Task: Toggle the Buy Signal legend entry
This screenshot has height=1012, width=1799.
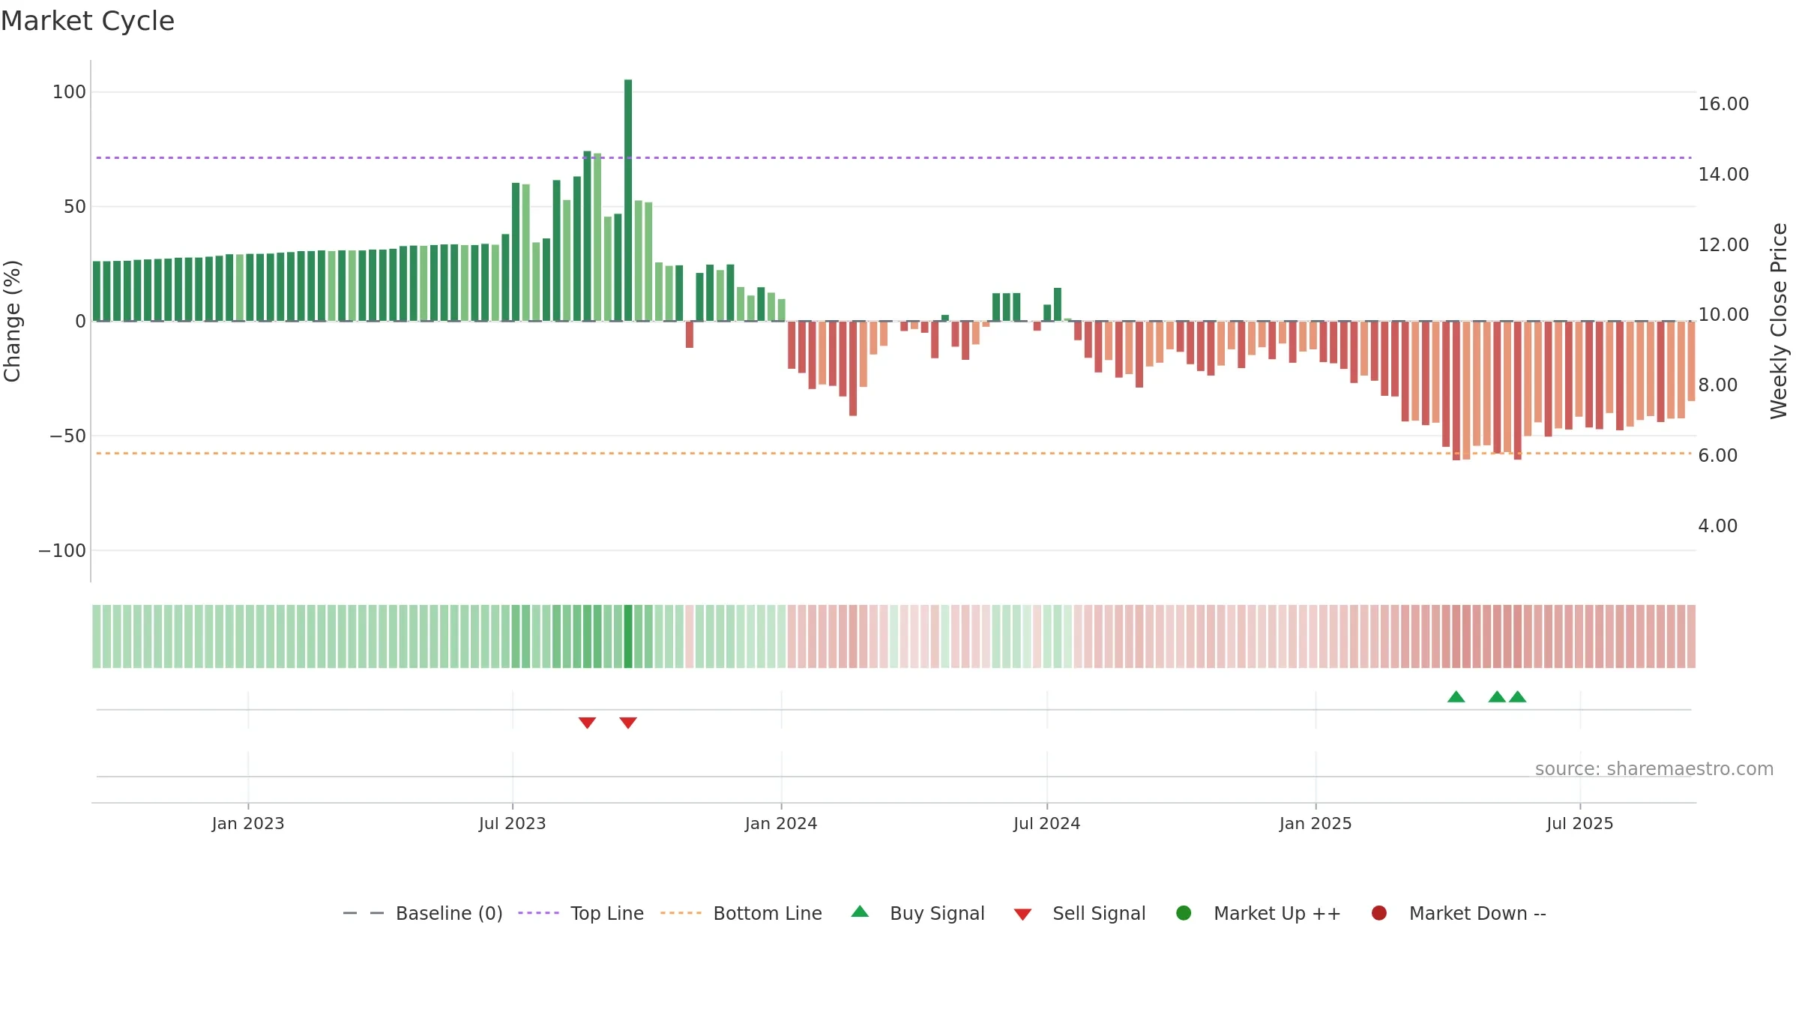Action: coord(918,913)
